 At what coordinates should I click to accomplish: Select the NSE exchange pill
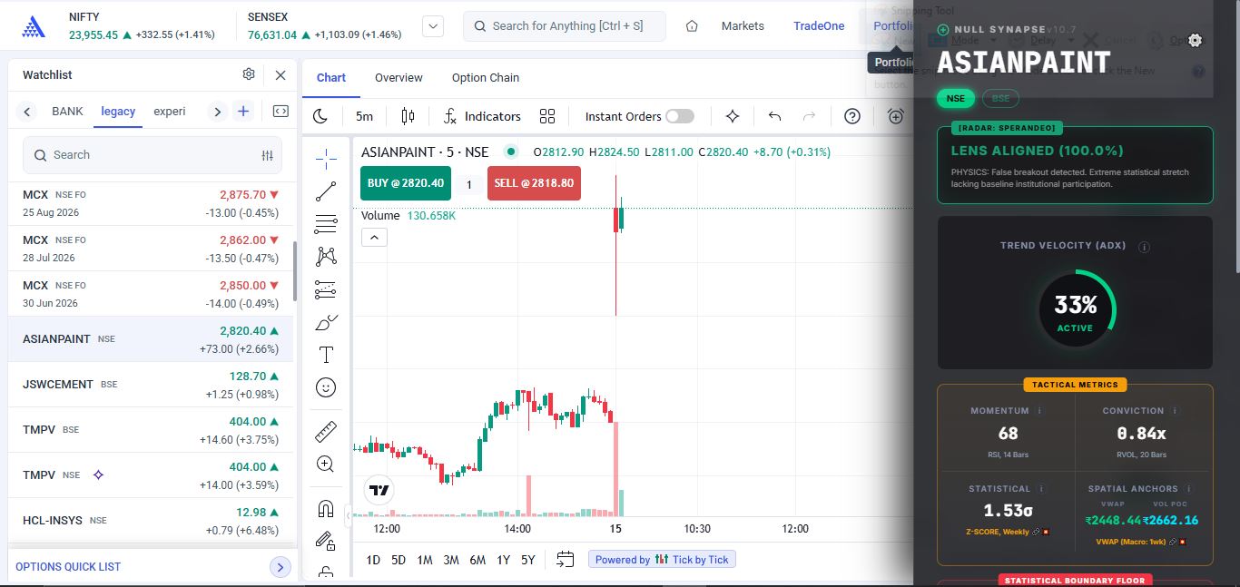click(955, 98)
